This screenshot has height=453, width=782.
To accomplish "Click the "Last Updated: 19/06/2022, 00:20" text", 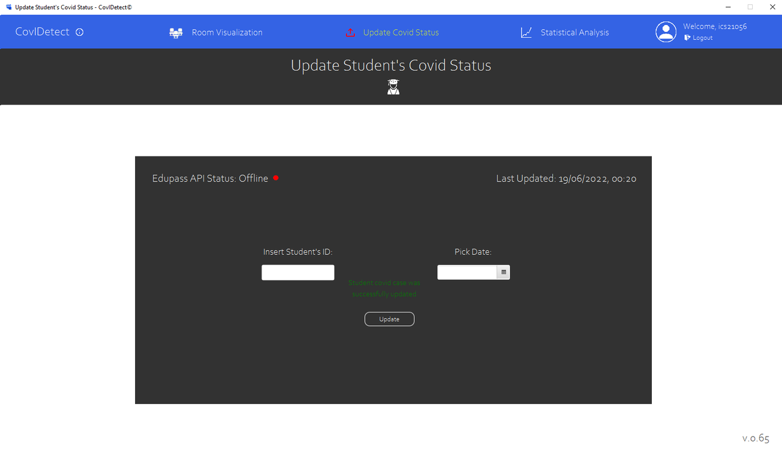I will [566, 179].
